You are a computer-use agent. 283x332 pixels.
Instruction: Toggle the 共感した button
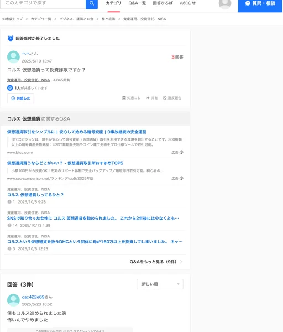[x=20, y=98]
